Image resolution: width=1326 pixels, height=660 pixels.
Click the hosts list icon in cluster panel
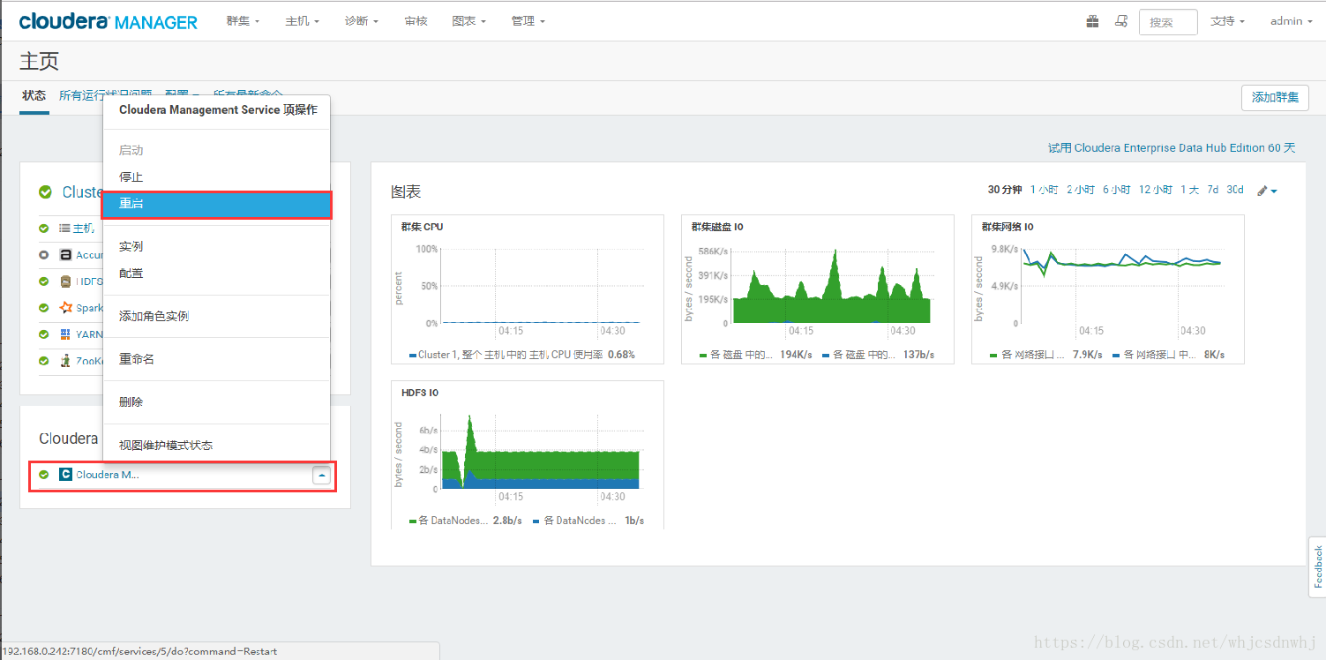pos(65,229)
